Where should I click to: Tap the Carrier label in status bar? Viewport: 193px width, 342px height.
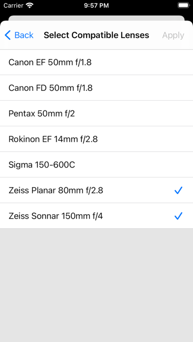[x=13, y=6]
